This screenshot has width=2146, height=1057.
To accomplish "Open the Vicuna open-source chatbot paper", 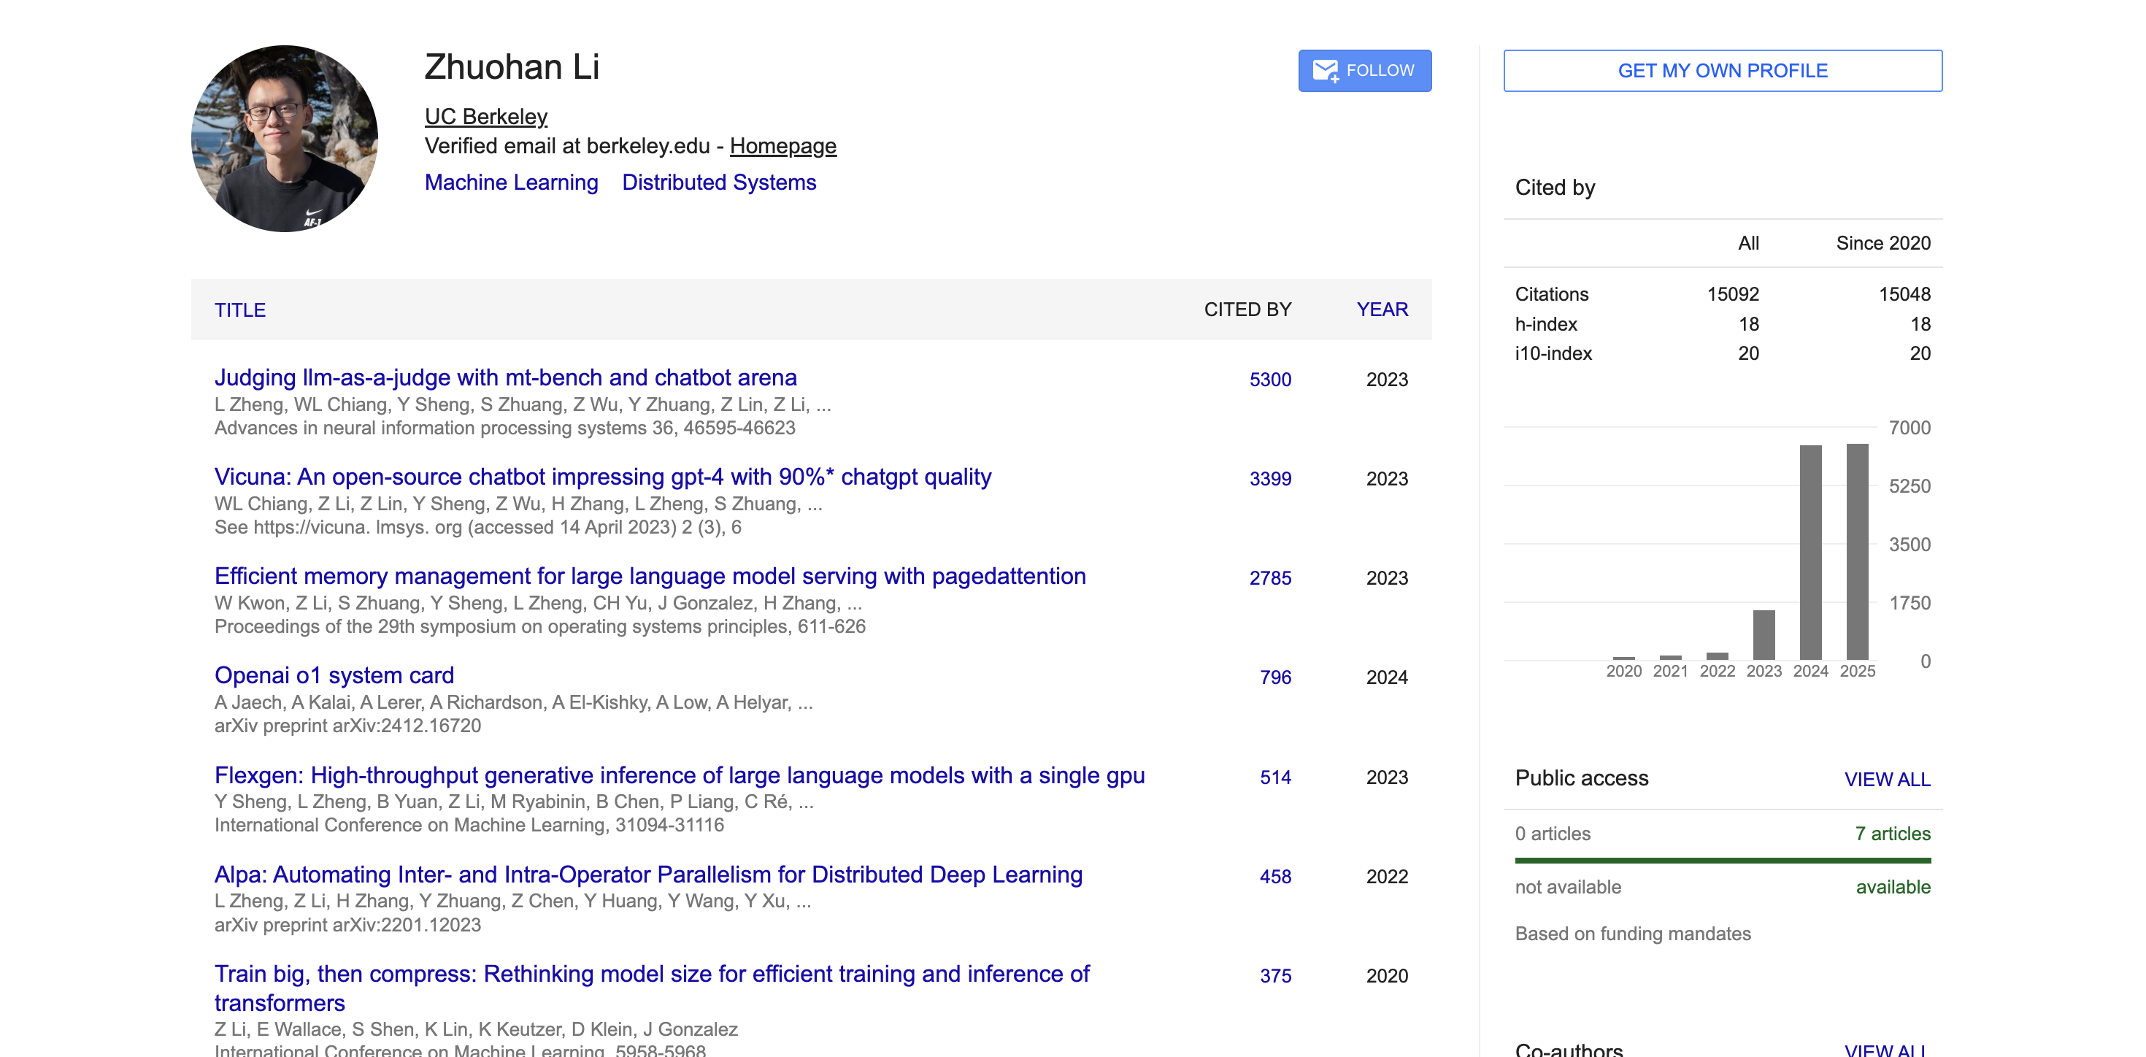I will coord(602,477).
